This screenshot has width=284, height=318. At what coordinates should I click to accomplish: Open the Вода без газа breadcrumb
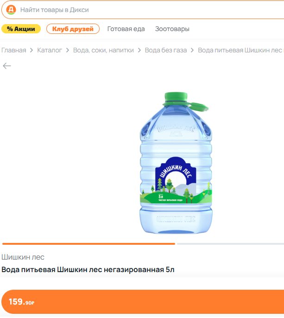(166, 50)
